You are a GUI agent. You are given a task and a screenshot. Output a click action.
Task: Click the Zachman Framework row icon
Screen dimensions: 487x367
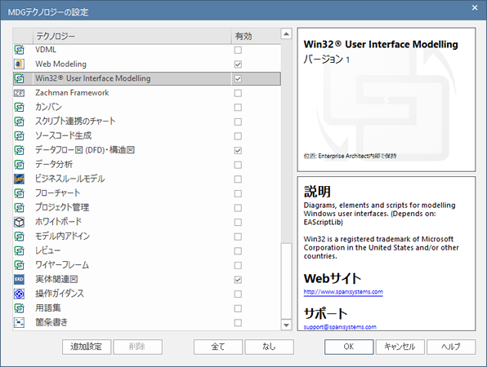pyautogui.click(x=20, y=93)
